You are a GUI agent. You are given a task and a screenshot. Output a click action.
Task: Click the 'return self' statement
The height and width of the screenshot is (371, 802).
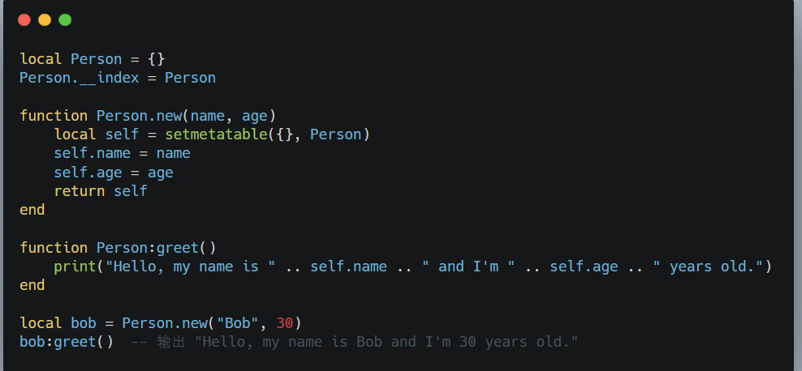point(101,191)
